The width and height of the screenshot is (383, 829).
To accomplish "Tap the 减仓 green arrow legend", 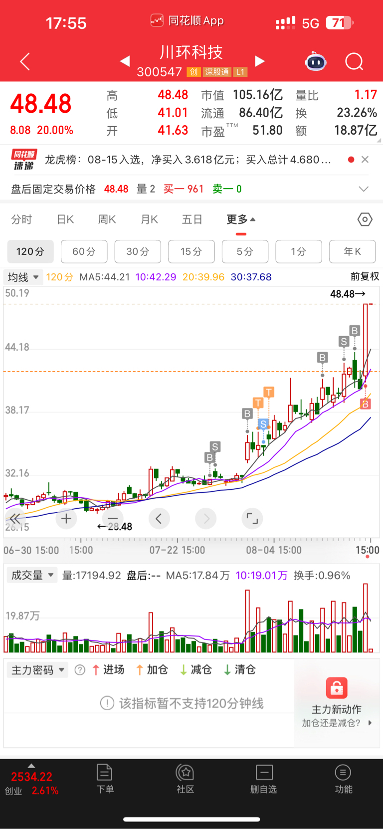I will (x=196, y=669).
